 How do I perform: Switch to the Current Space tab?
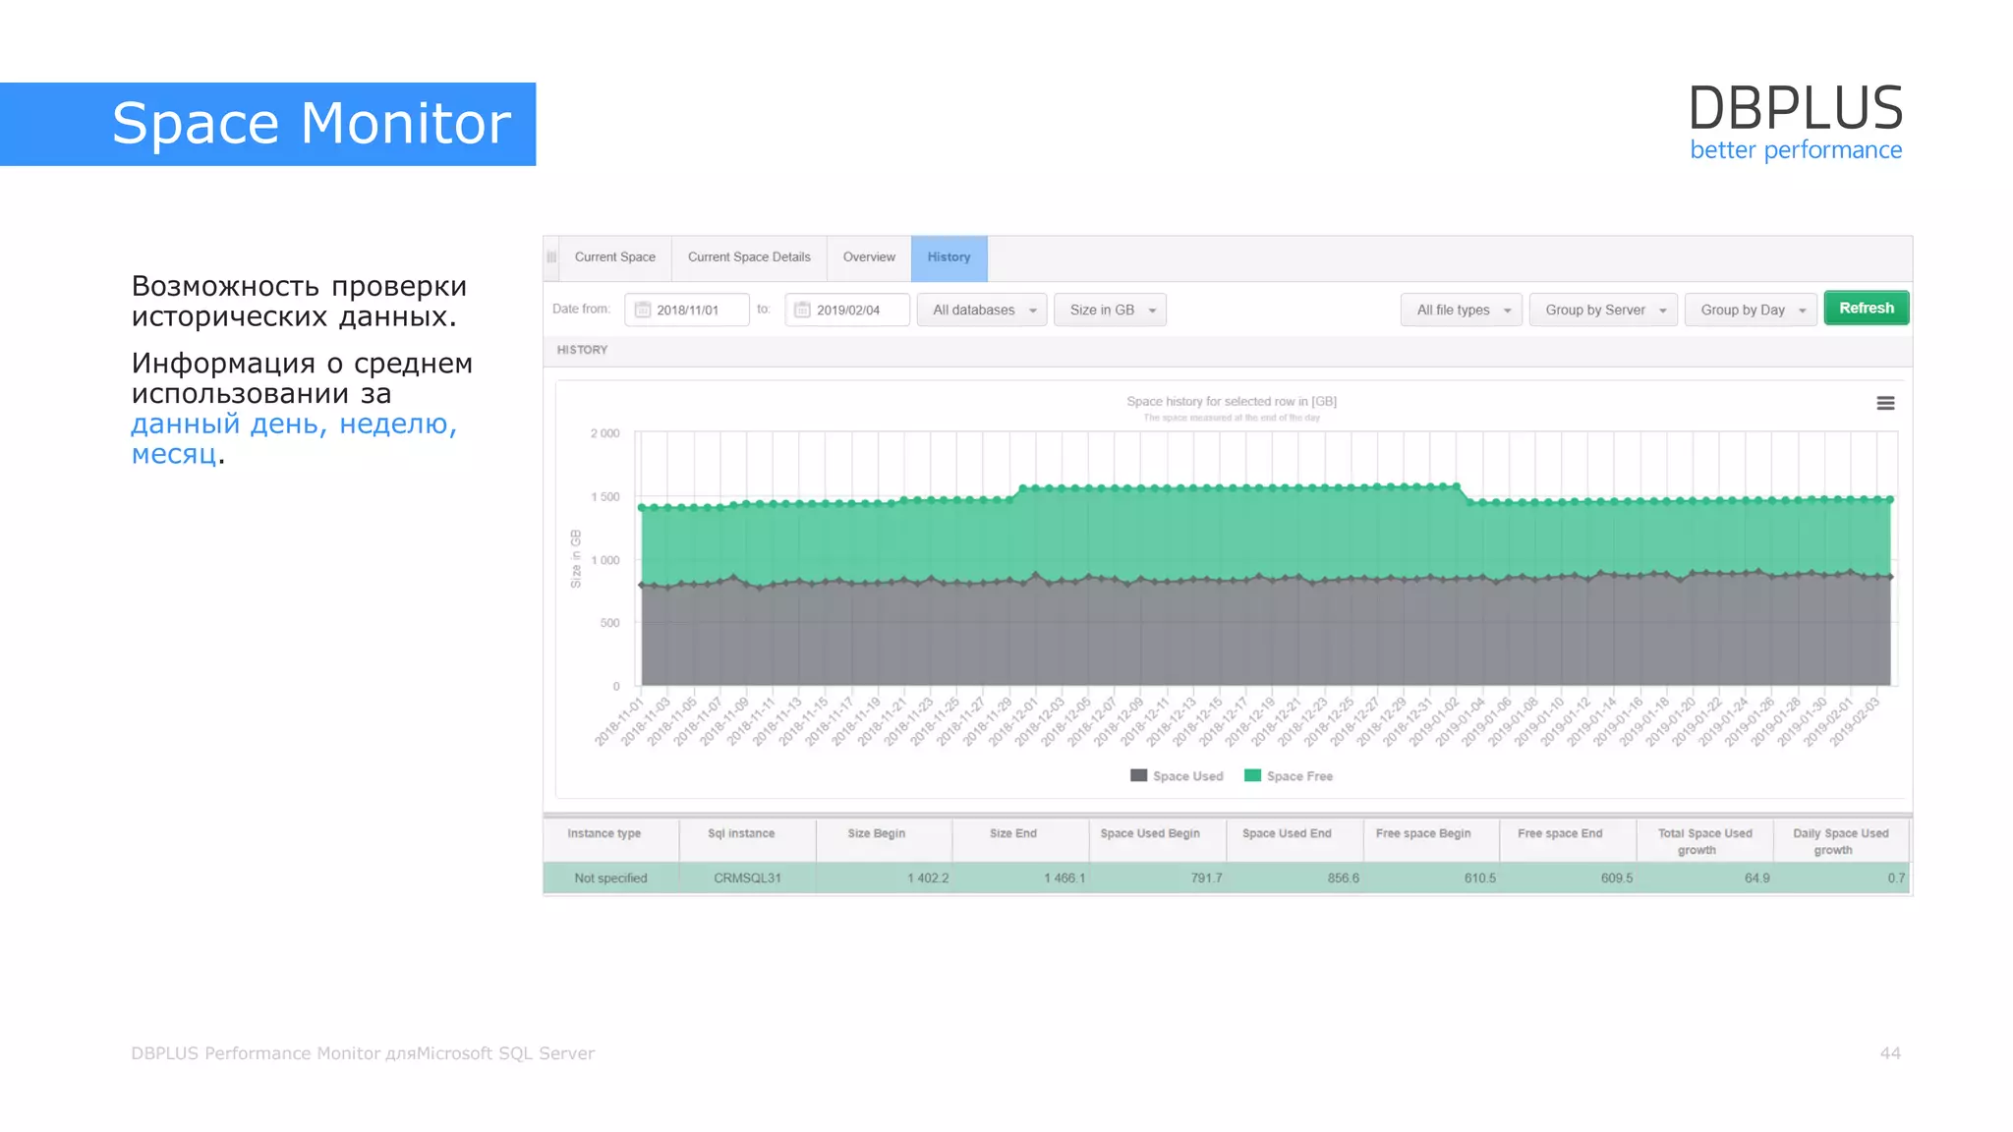(x=614, y=257)
